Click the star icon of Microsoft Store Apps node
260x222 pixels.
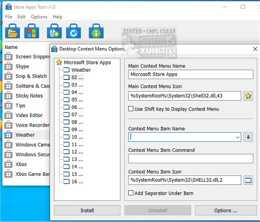click(x=59, y=63)
